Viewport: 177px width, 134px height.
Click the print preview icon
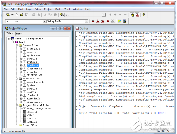pos(38,15)
